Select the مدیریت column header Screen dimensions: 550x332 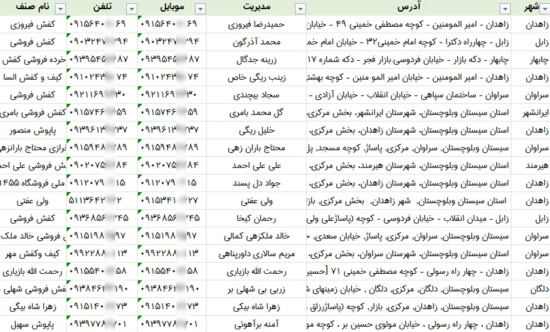tap(256, 7)
